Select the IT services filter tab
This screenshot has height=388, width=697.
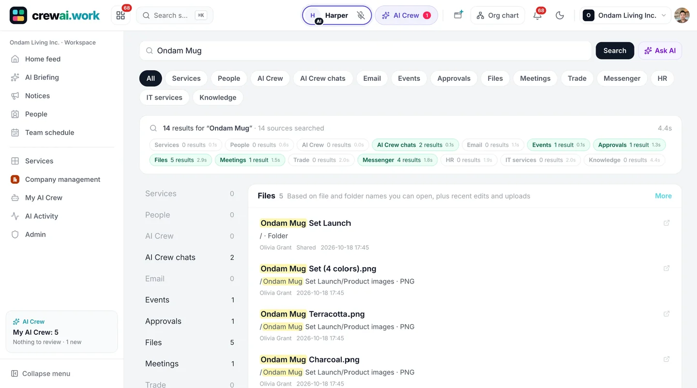(165, 97)
